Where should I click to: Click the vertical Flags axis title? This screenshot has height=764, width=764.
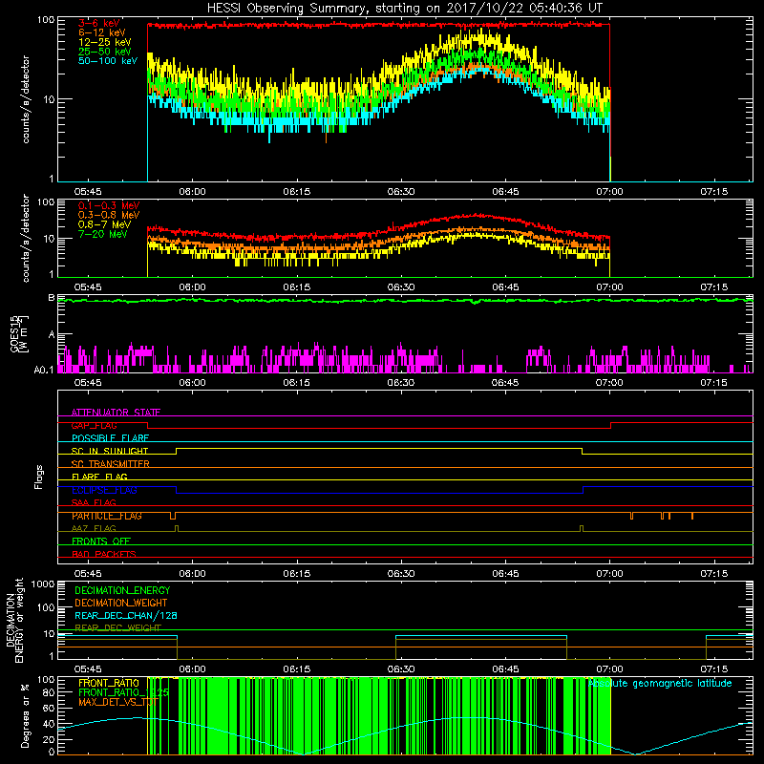[x=39, y=477]
